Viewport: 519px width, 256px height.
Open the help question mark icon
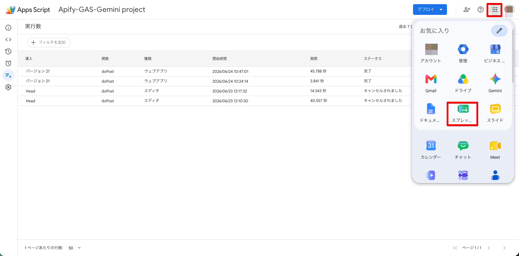(x=481, y=10)
